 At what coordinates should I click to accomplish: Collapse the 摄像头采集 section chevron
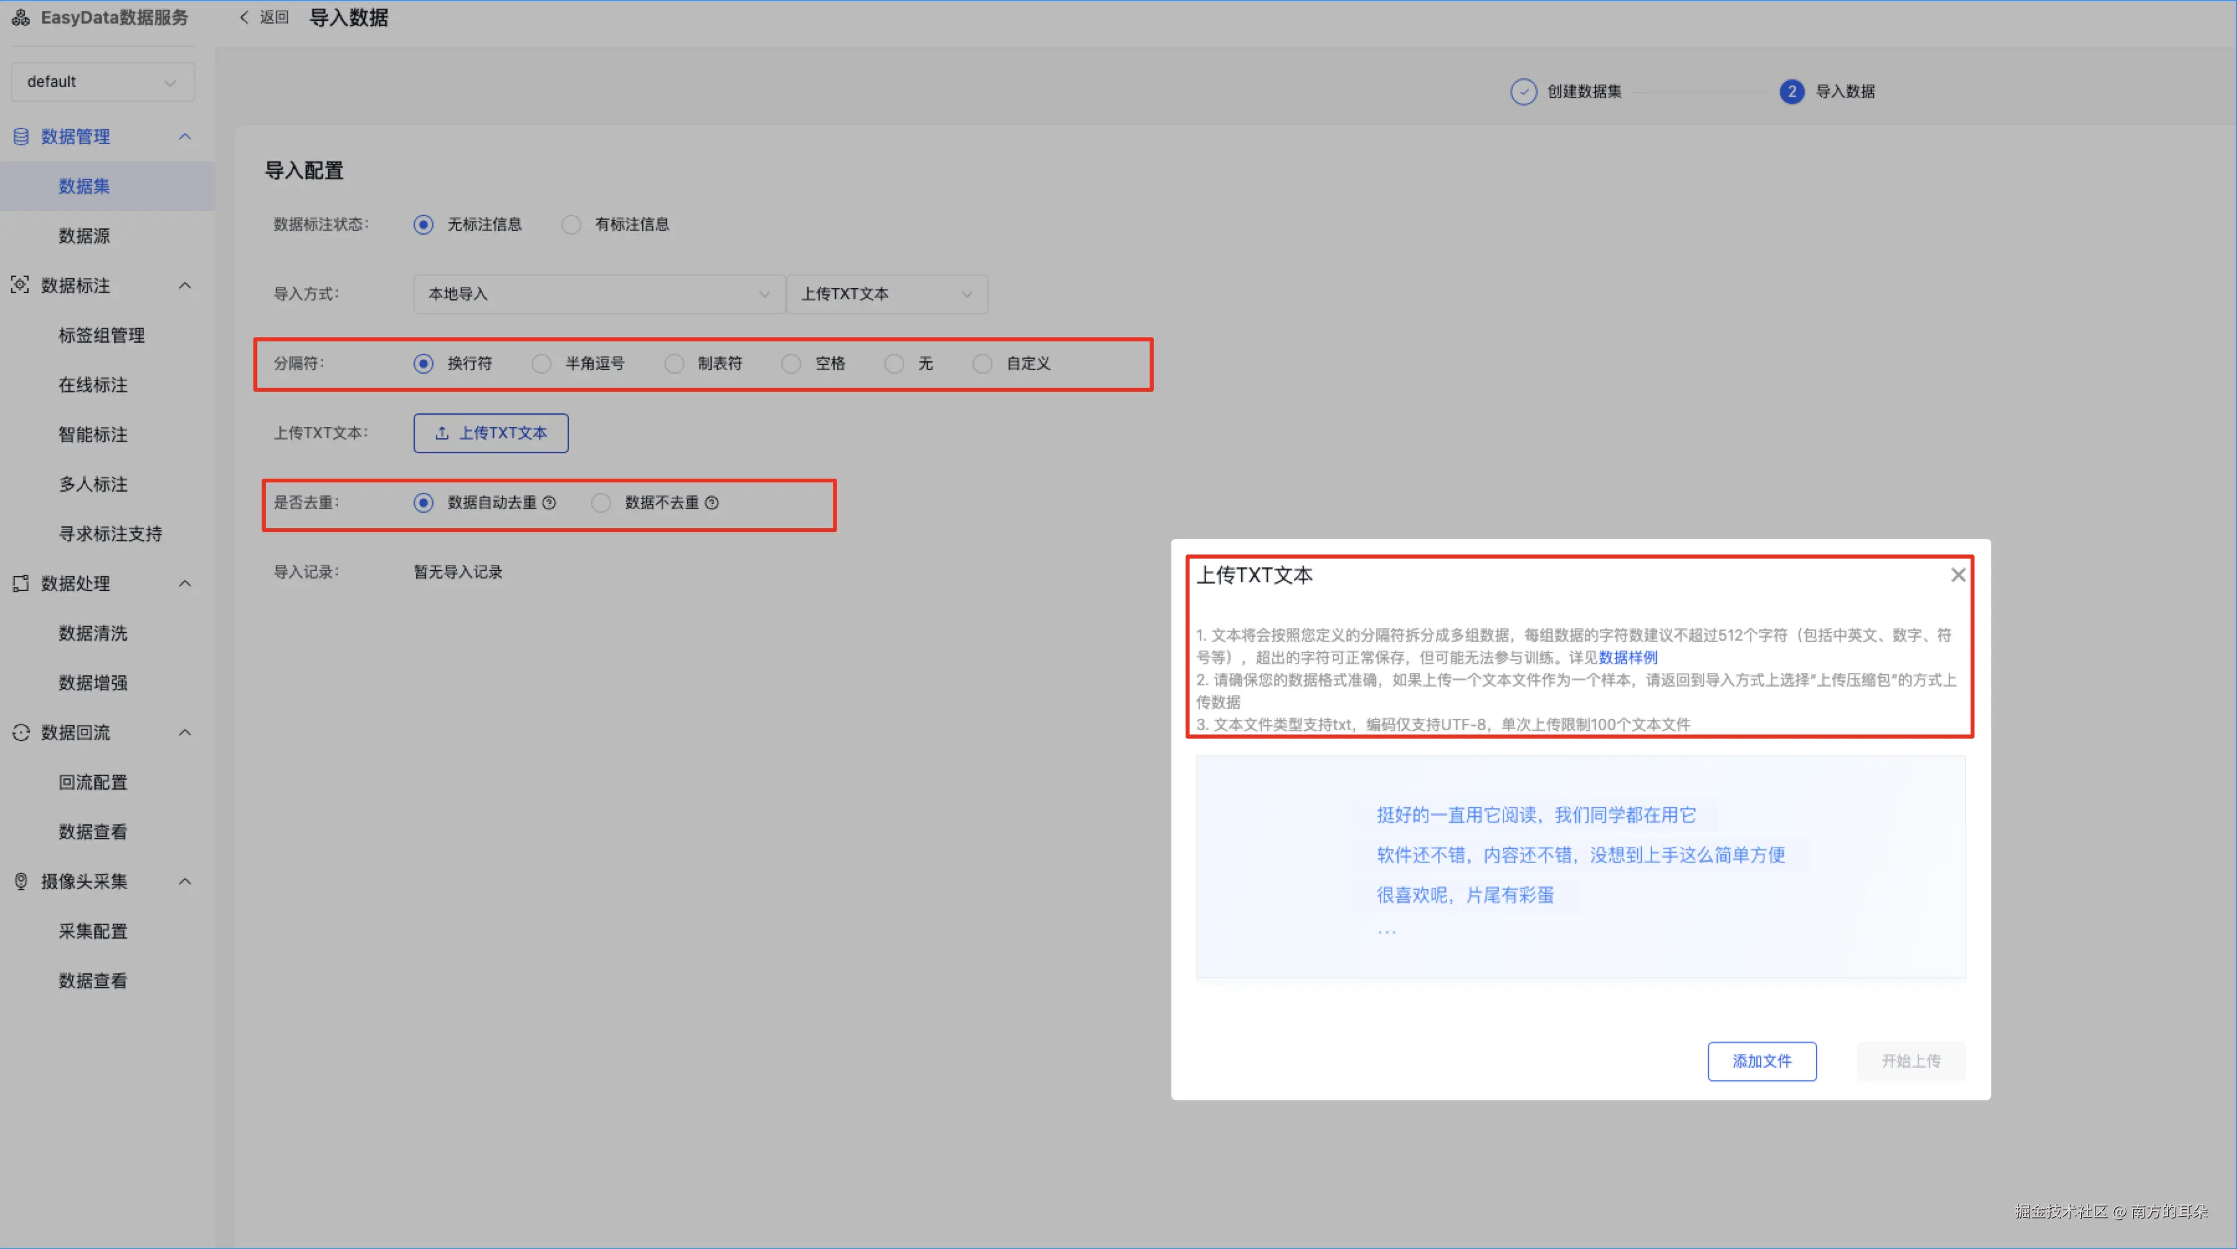click(x=185, y=881)
